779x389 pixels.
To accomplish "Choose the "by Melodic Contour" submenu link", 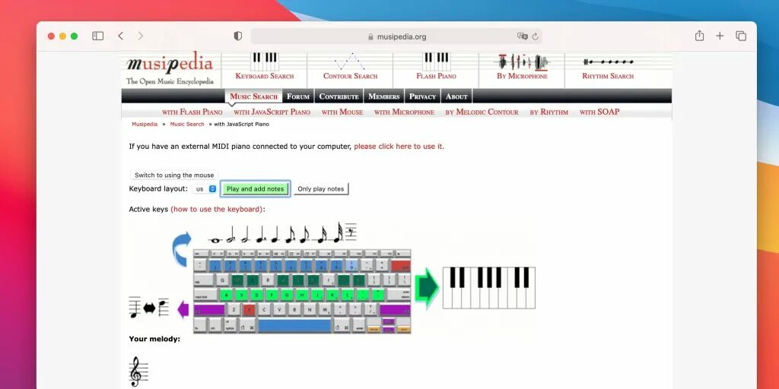I will (x=482, y=112).
